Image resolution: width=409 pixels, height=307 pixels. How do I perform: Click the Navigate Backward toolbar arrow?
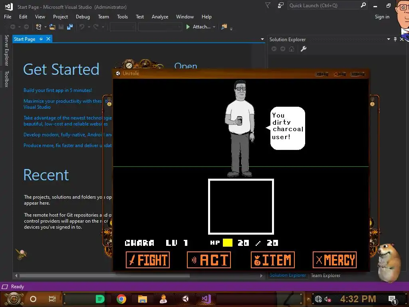tap(12, 27)
